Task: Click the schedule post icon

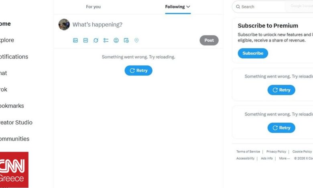Action: pos(126,40)
